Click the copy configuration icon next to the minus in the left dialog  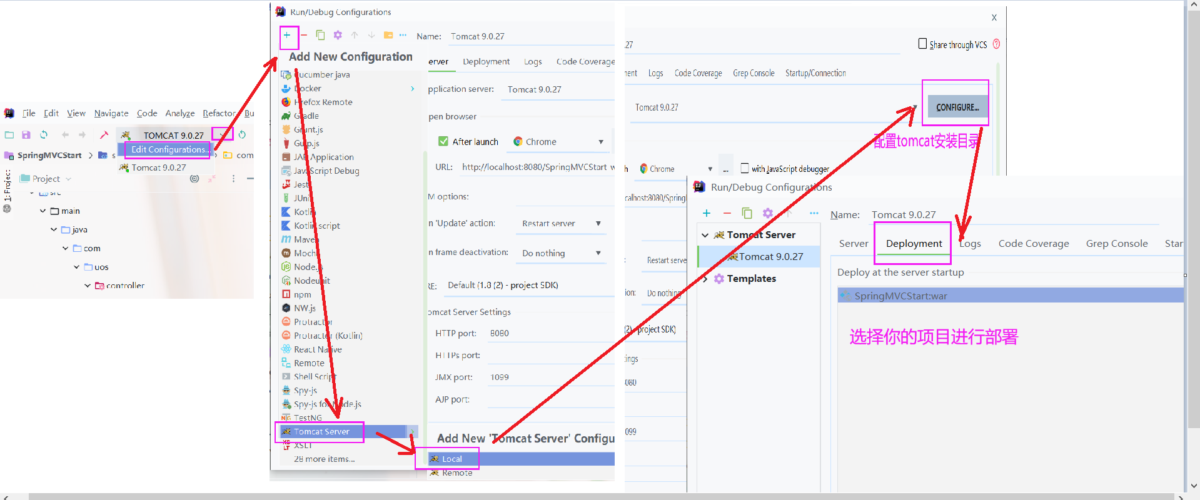(x=320, y=35)
